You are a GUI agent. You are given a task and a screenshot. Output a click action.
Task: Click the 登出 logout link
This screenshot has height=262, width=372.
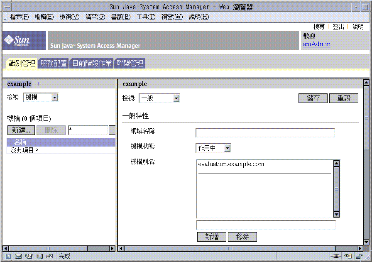(338, 27)
